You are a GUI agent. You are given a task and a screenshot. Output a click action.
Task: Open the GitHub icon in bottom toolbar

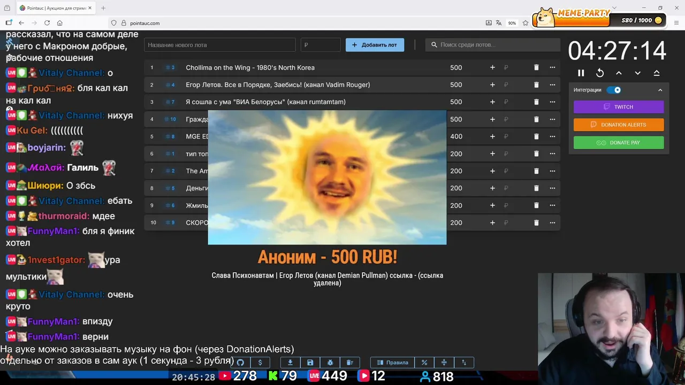pos(241,363)
